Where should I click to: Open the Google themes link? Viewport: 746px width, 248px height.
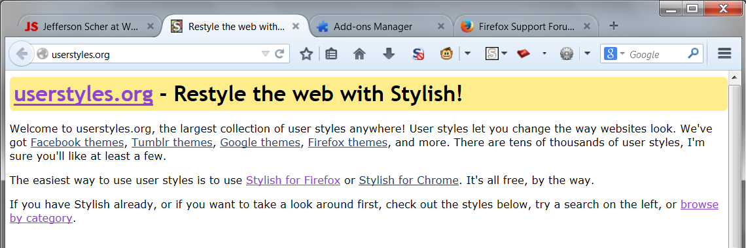(260, 142)
